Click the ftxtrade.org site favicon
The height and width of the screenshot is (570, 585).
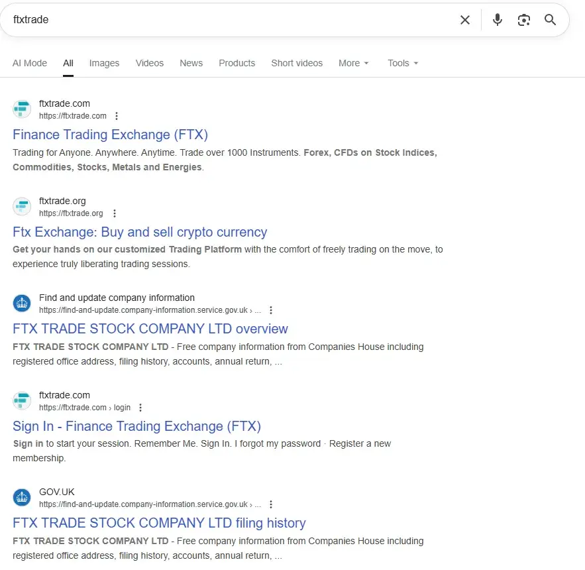pos(22,206)
